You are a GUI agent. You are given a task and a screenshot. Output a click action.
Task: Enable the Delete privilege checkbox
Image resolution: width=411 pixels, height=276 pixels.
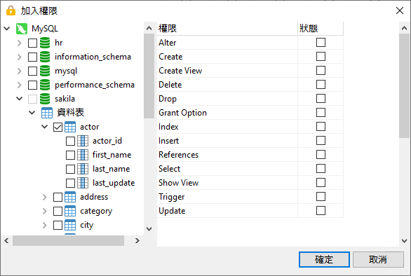[321, 84]
